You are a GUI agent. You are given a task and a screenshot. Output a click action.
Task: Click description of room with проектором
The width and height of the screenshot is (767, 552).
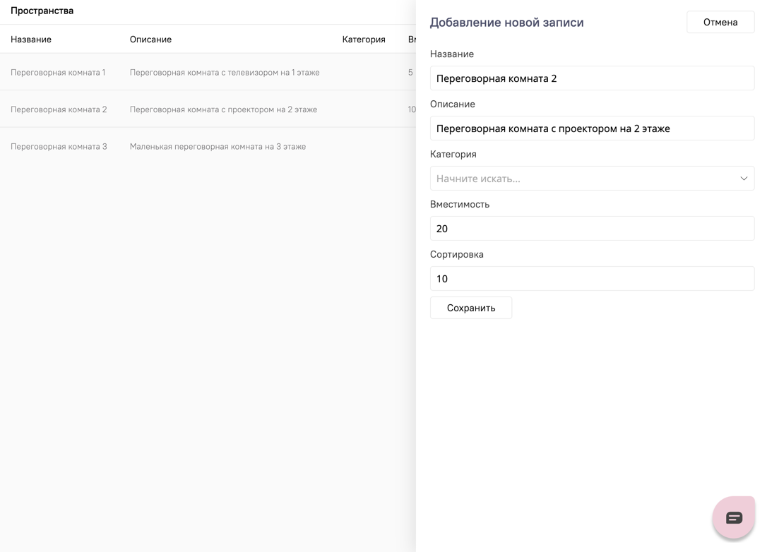tap(224, 109)
